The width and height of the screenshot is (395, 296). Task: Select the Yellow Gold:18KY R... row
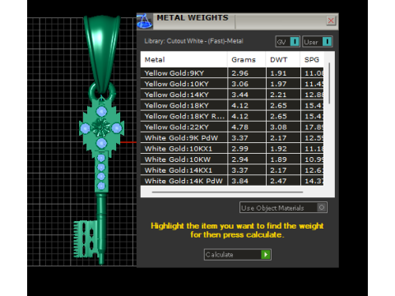[232, 116]
